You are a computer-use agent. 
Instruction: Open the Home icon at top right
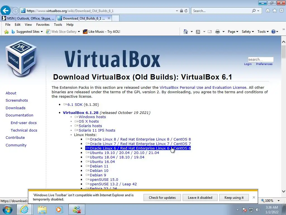coord(268,11)
